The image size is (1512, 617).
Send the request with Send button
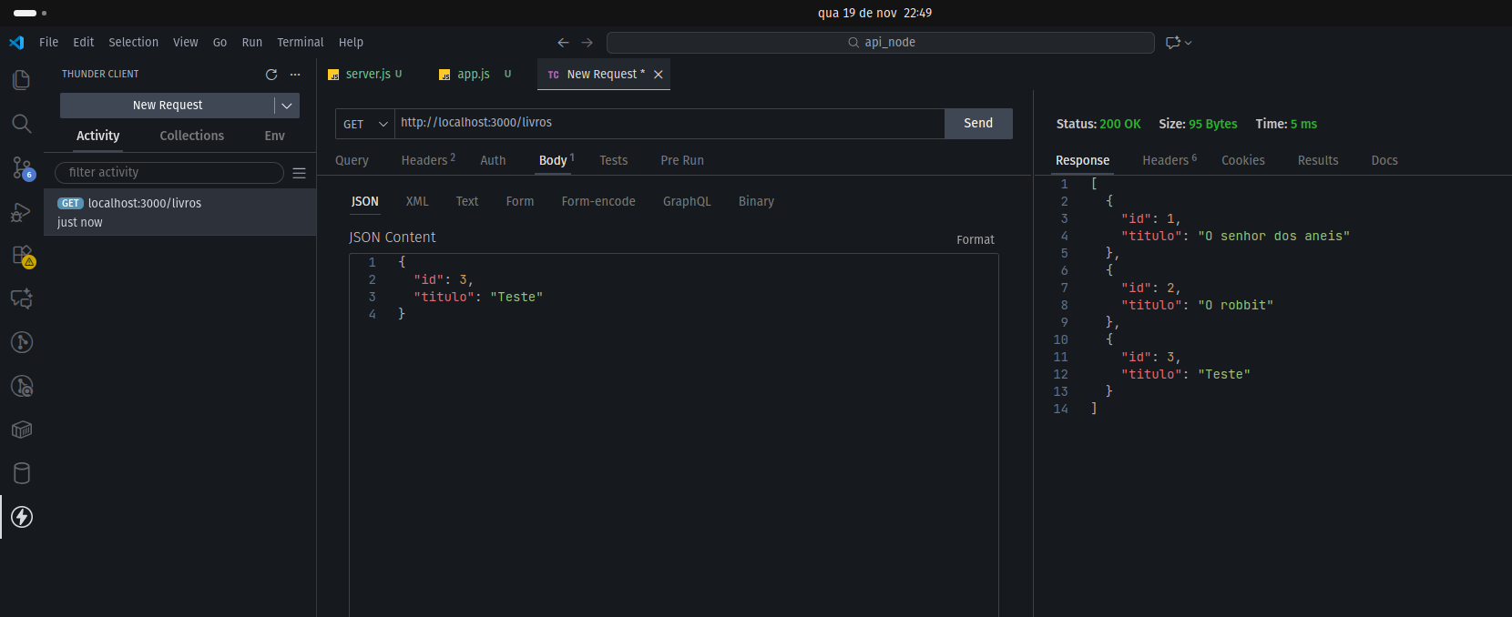point(978,124)
